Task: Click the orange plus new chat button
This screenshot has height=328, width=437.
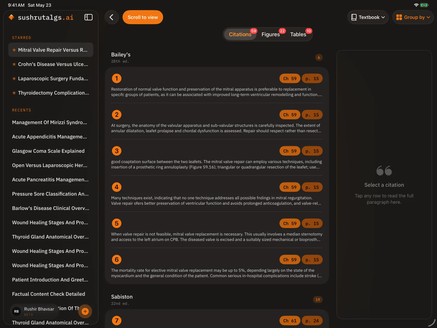Action: (x=85, y=311)
